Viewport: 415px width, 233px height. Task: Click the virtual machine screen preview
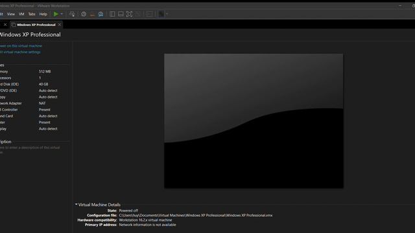(x=254, y=121)
